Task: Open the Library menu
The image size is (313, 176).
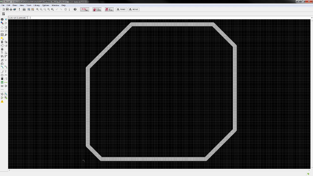Action: pyautogui.click(x=37, y=5)
